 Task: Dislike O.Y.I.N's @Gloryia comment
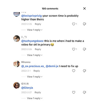84,92
